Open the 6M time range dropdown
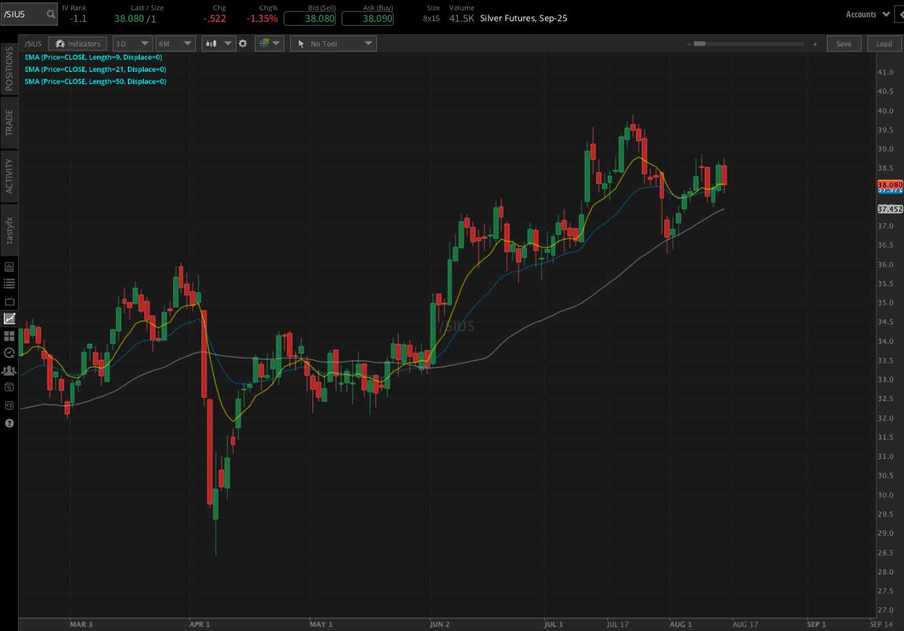 (x=175, y=44)
